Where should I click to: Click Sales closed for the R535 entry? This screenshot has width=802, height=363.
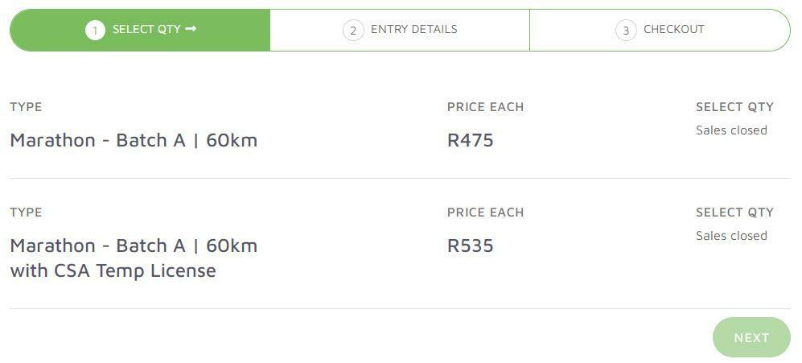pyautogui.click(x=731, y=236)
